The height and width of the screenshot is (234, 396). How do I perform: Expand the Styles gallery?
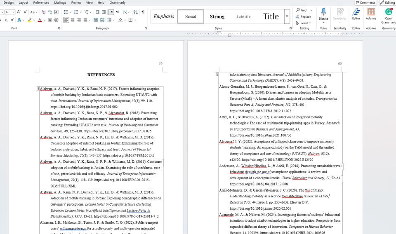tap(287, 16)
